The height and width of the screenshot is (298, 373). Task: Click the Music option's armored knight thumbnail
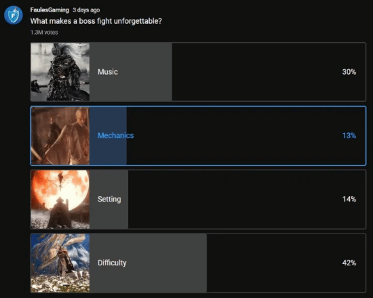pos(60,72)
